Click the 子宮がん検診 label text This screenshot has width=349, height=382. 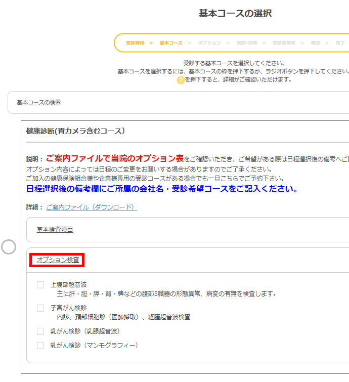coord(68,308)
